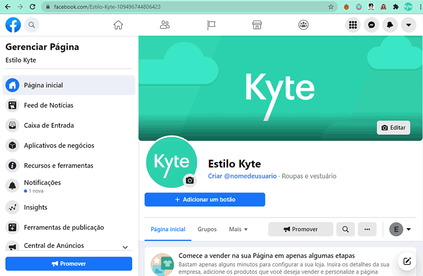The width and height of the screenshot is (423, 276).
Task: Click Adicionar um botão button
Action: [205, 200]
